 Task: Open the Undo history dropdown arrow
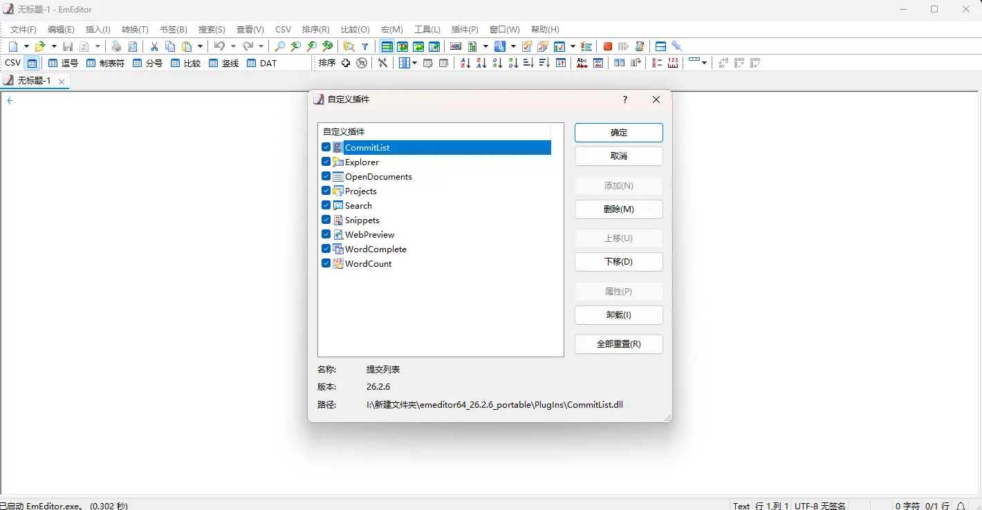click(x=233, y=46)
